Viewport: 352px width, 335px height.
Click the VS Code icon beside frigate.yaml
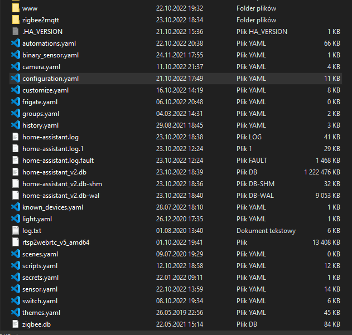point(16,102)
